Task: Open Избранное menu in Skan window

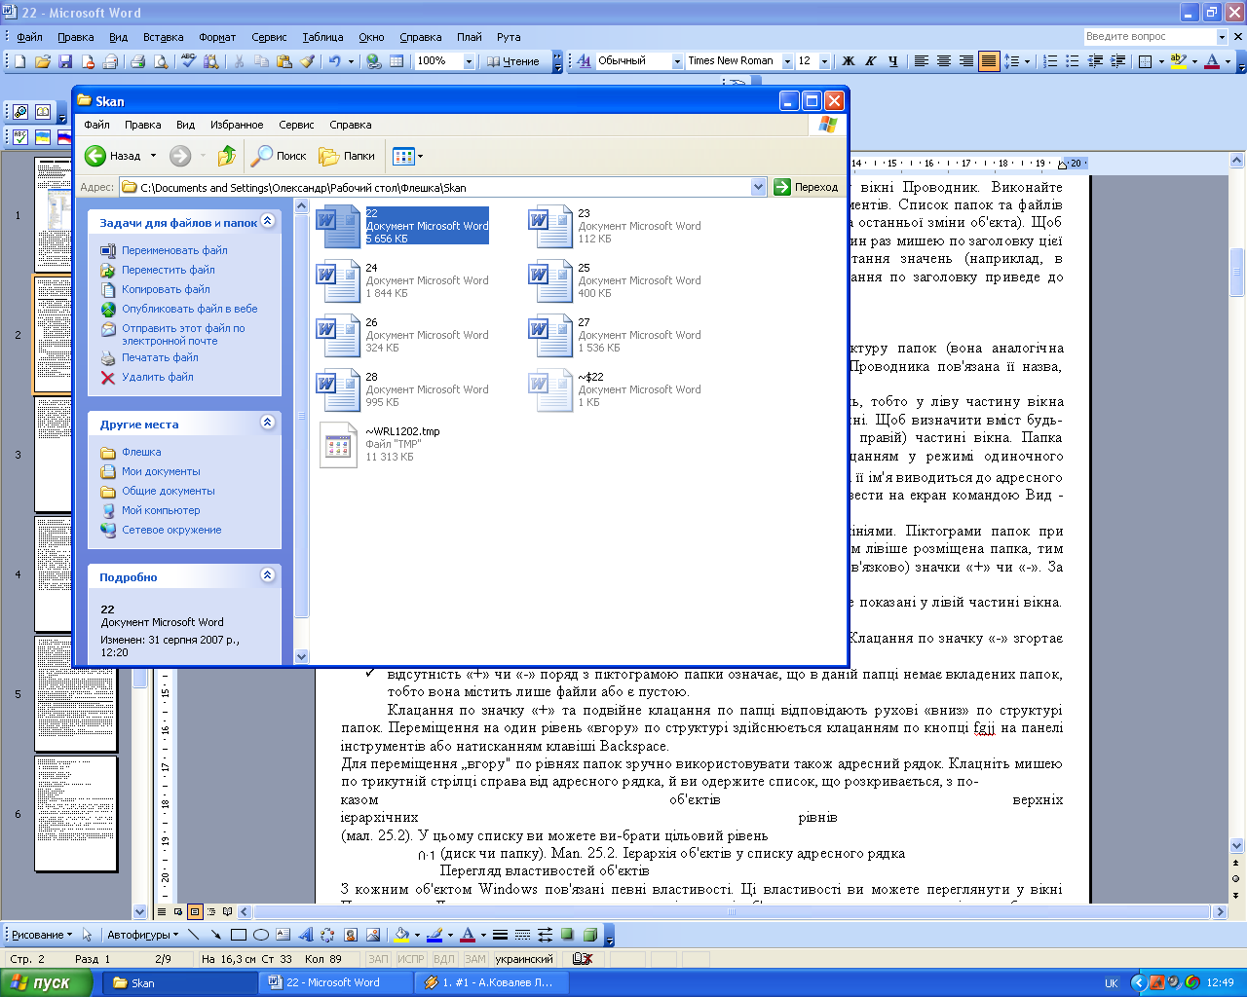Action: tap(237, 125)
